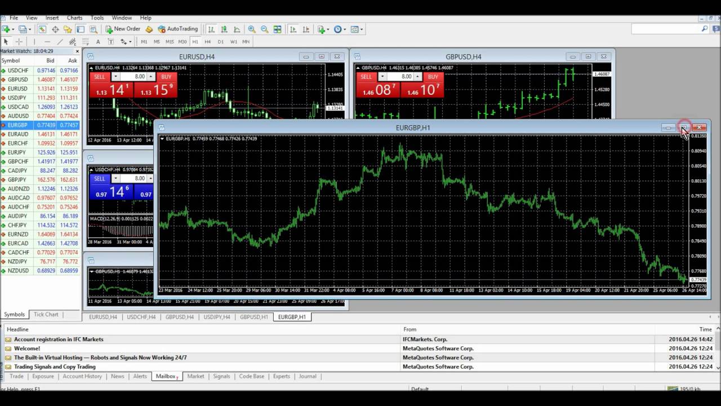Collapse EURUSD one-click trading panel arrow
The height and width of the screenshot is (406, 721).
click(x=91, y=68)
